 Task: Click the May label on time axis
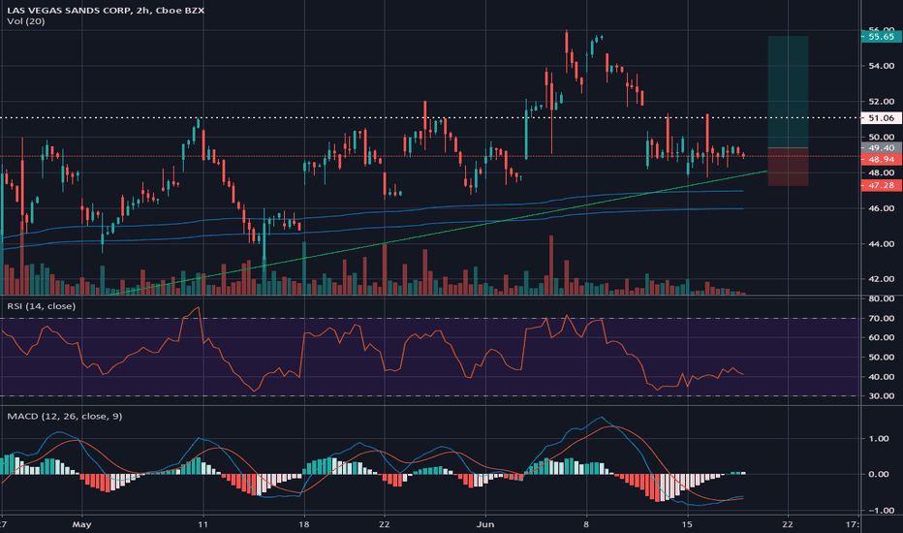pyautogui.click(x=81, y=524)
